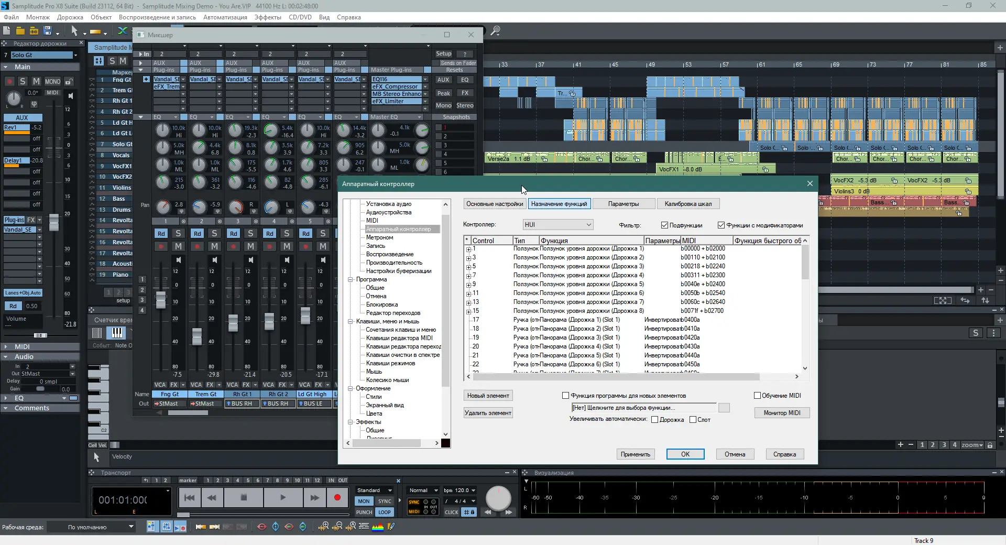Click the magnifier search icon in main toolbar
Screen dimensions: 1006x545
(x=495, y=31)
